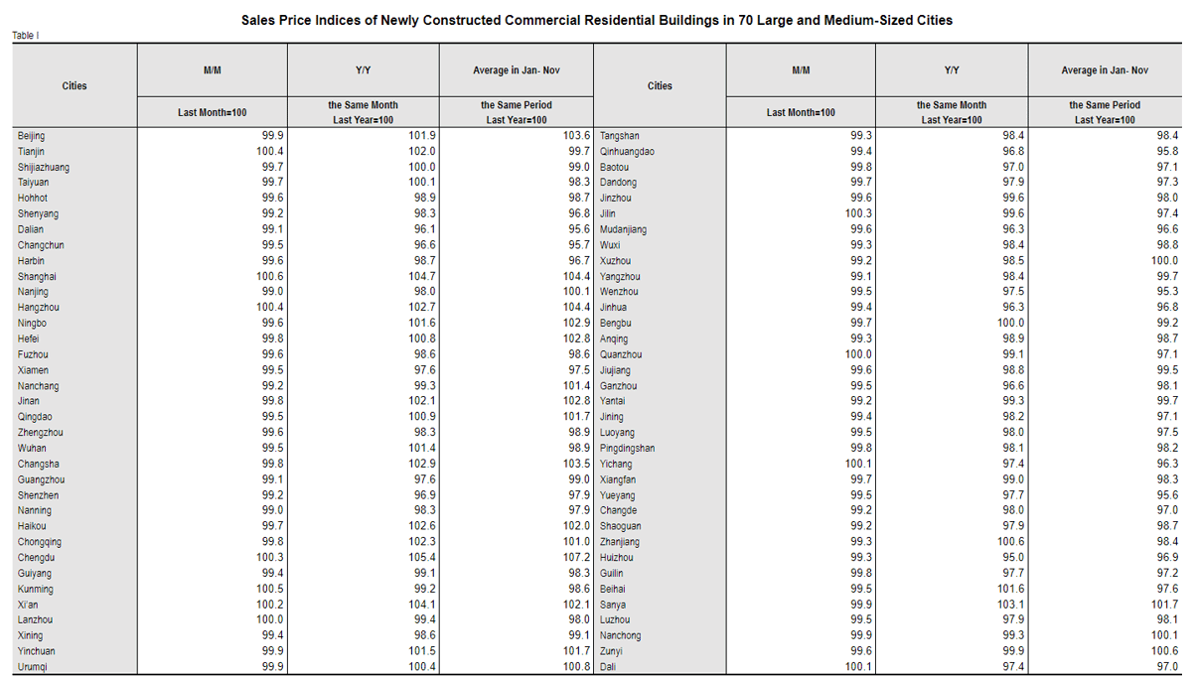Select the Qinhuangdao city cell
Screen dimensions: 1192x677
pyautogui.click(x=627, y=152)
